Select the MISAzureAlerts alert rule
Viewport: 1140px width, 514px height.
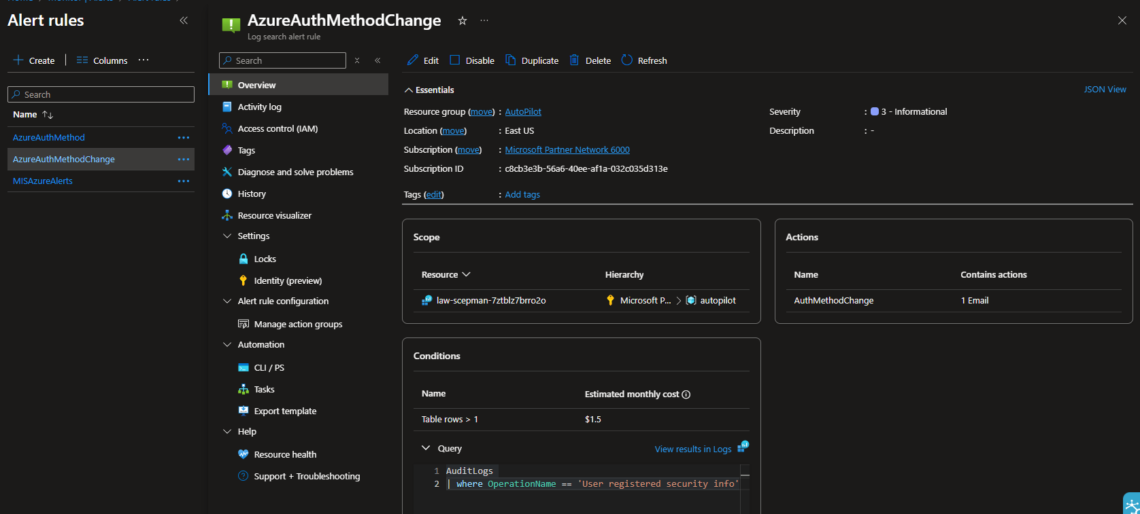coord(43,181)
